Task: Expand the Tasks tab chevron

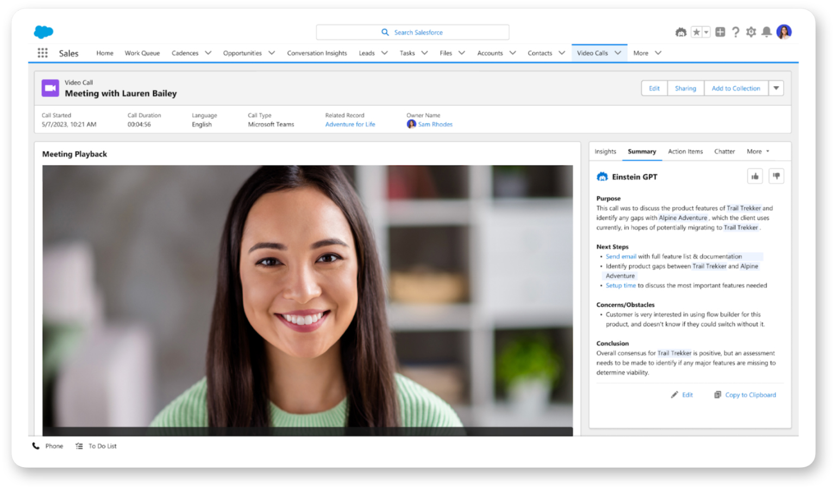Action: click(x=424, y=53)
